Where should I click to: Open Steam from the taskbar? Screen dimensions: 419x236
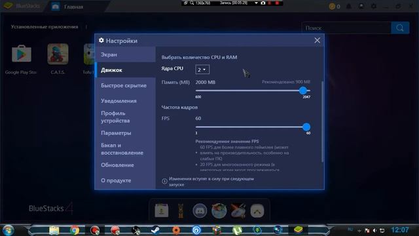(x=155, y=230)
